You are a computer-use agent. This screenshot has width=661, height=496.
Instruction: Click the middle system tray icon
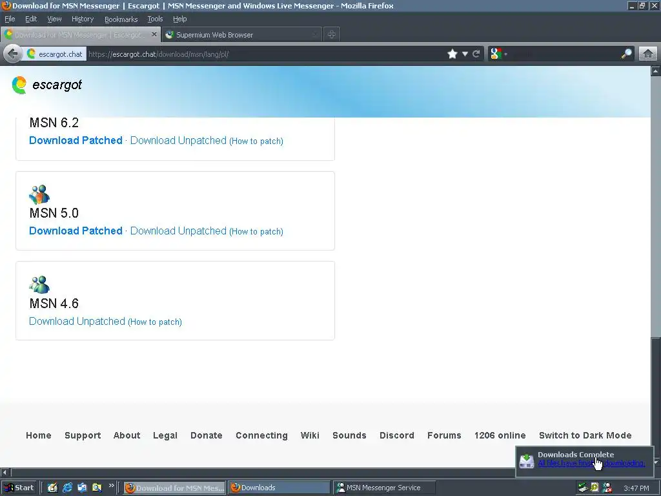click(x=595, y=488)
